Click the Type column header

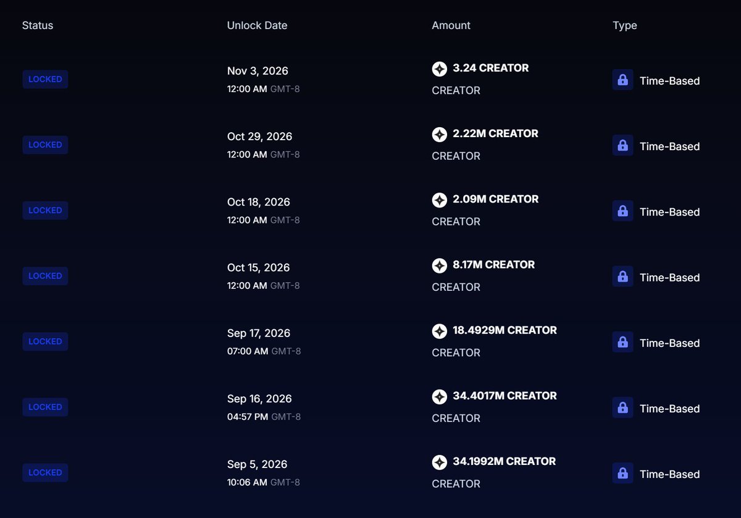[624, 25]
